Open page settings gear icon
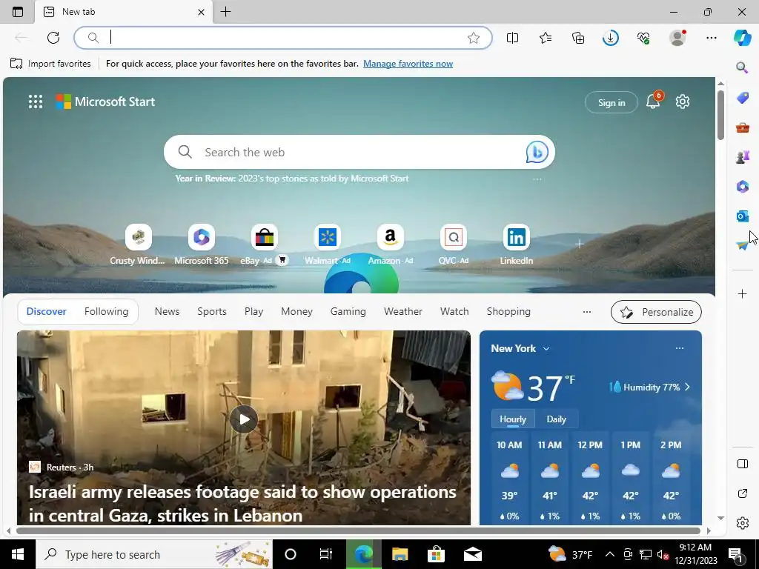Screen dimensions: 759x569 683,102
